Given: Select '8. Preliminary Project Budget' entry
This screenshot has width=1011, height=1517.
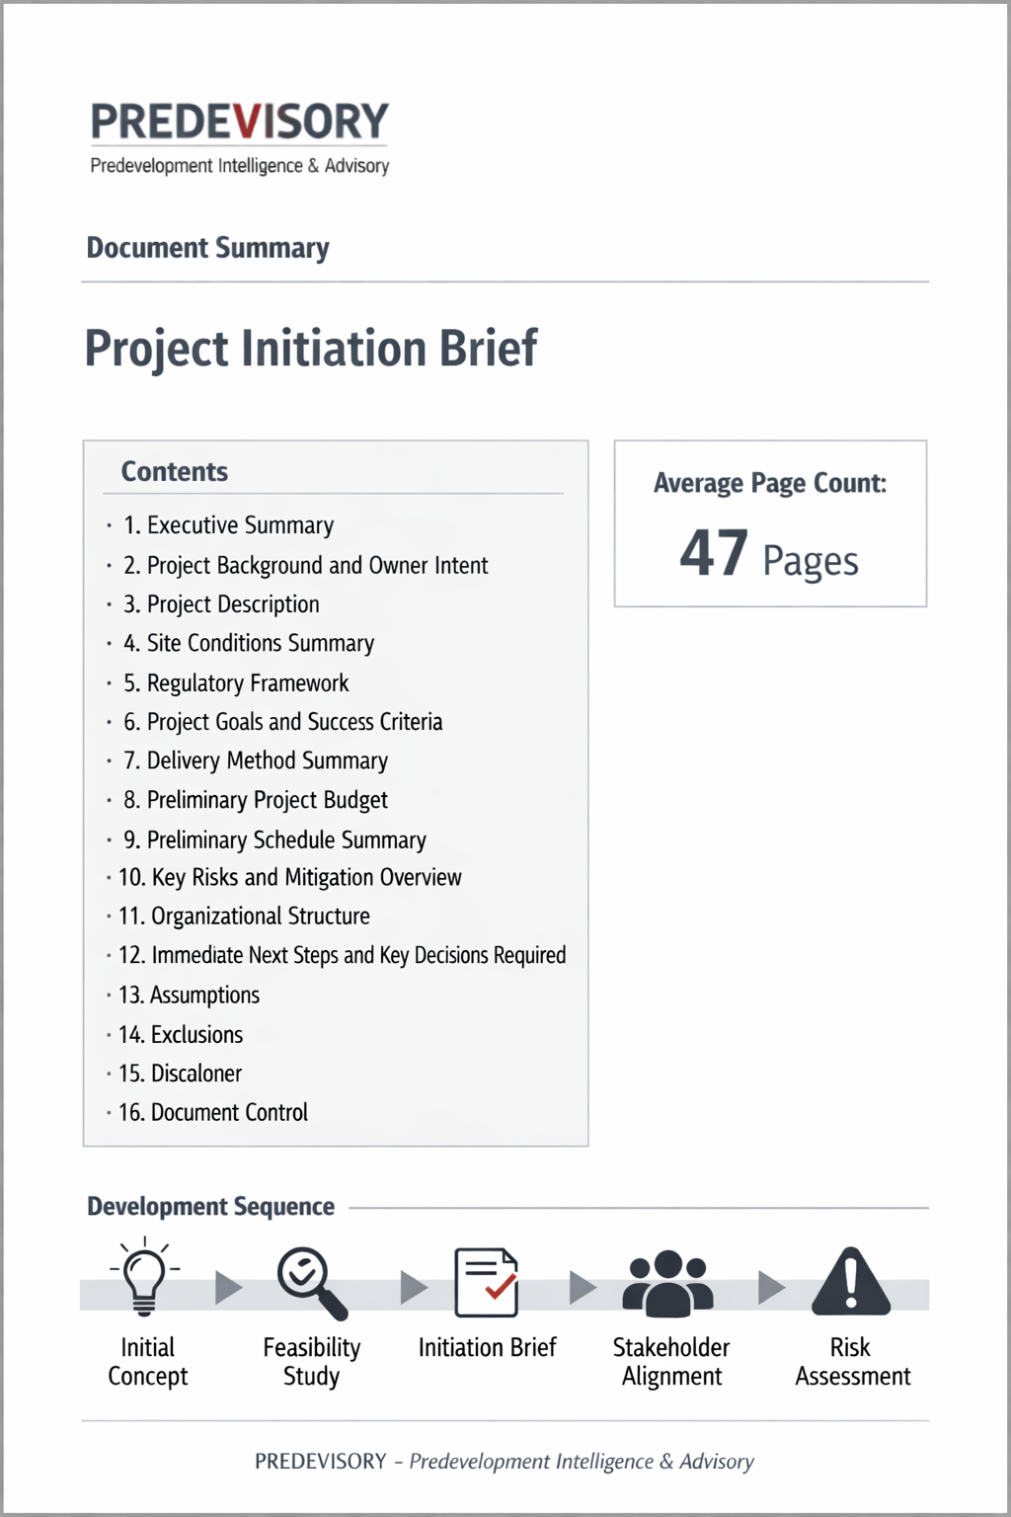Looking at the screenshot, I should (256, 800).
